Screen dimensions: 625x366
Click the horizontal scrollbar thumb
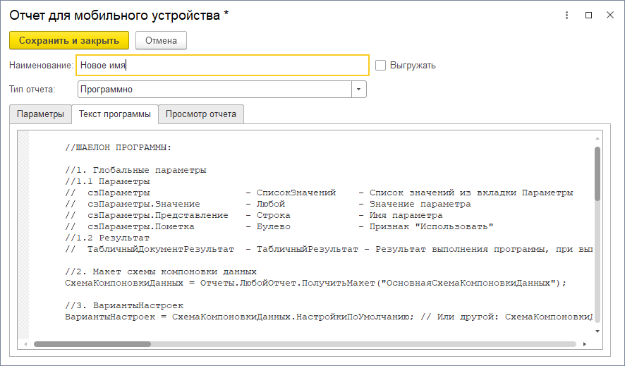(x=92, y=343)
